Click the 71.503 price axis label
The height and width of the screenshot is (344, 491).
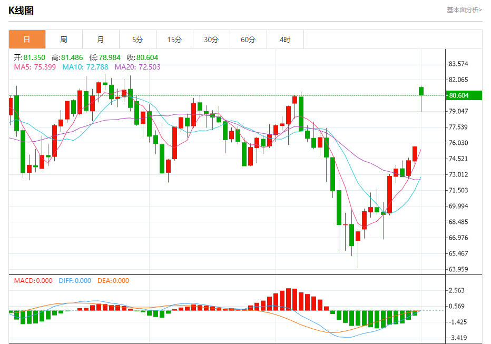(458, 190)
